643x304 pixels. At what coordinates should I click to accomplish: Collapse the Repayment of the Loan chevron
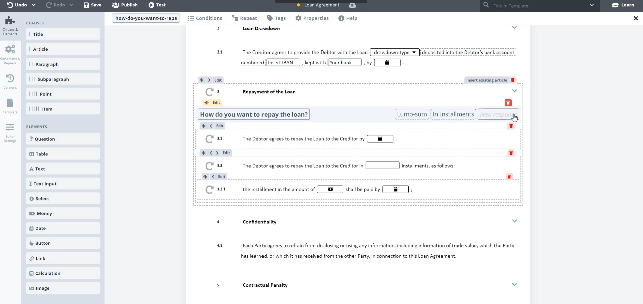coord(515,91)
